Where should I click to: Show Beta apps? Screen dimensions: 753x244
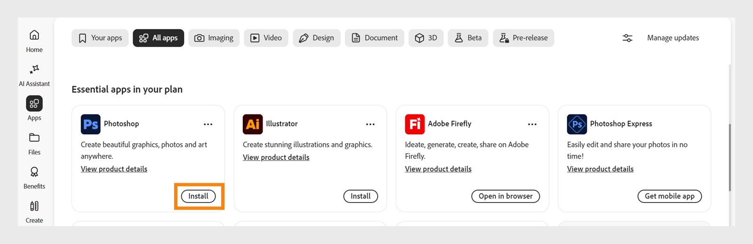coord(468,38)
